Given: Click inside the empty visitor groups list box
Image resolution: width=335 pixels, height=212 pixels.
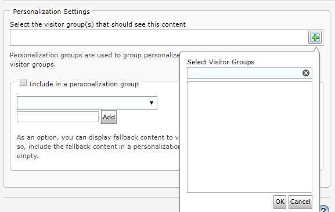Looking at the screenshot, I should [x=250, y=137].
